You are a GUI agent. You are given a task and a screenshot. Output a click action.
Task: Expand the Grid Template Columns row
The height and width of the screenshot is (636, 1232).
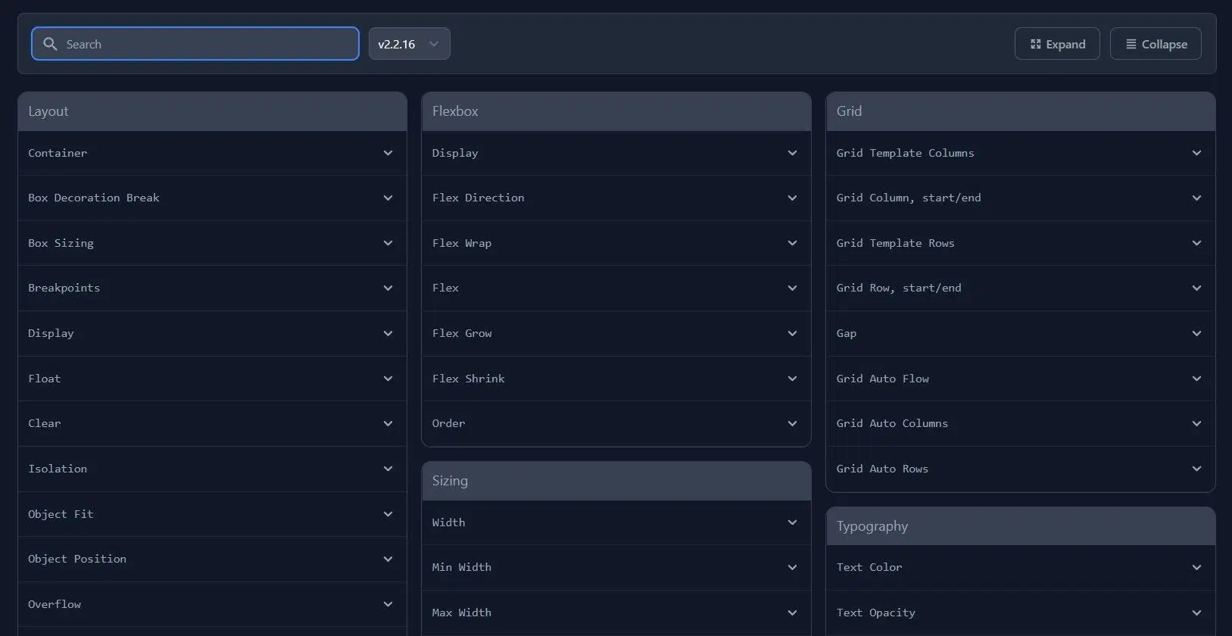point(1020,153)
